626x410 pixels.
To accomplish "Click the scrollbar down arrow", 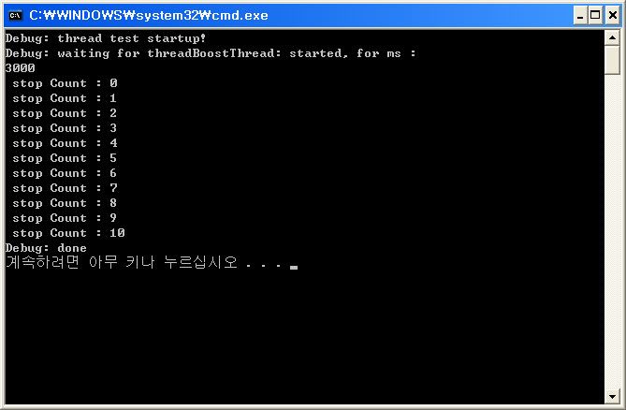I will pyautogui.click(x=612, y=396).
